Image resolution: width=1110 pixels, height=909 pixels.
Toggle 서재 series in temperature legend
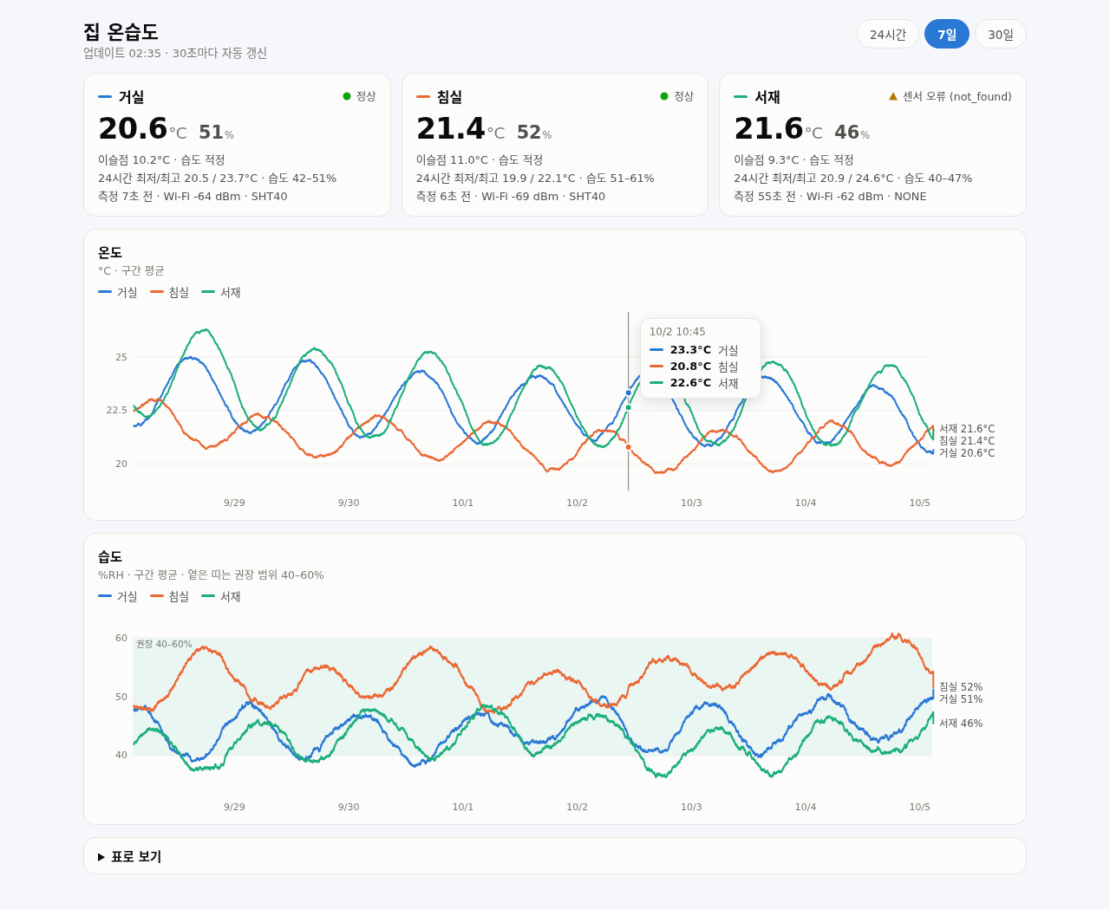(x=221, y=292)
